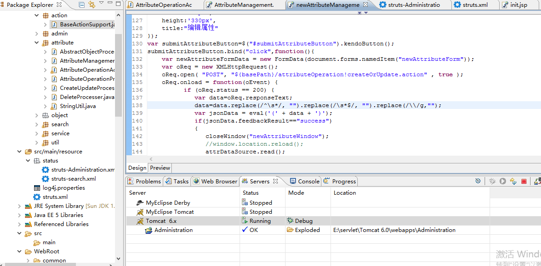Select the main folder under src
The image size is (541, 266).
point(45,242)
